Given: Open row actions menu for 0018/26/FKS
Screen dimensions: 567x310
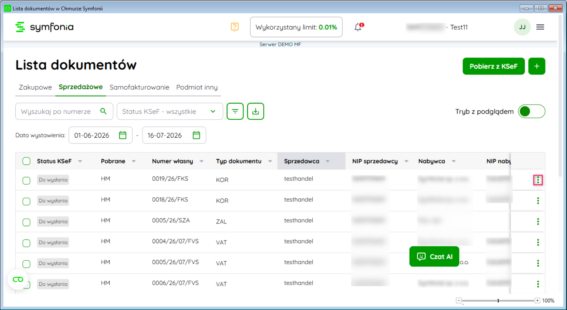Looking at the screenshot, I should pos(538,201).
